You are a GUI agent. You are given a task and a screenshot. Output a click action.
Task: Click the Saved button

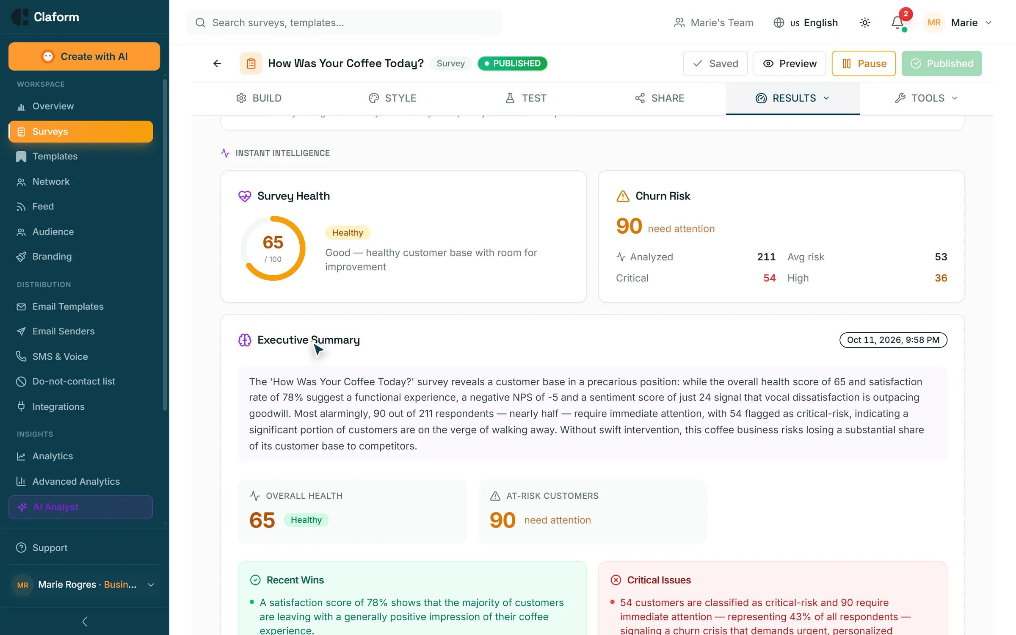715,63
